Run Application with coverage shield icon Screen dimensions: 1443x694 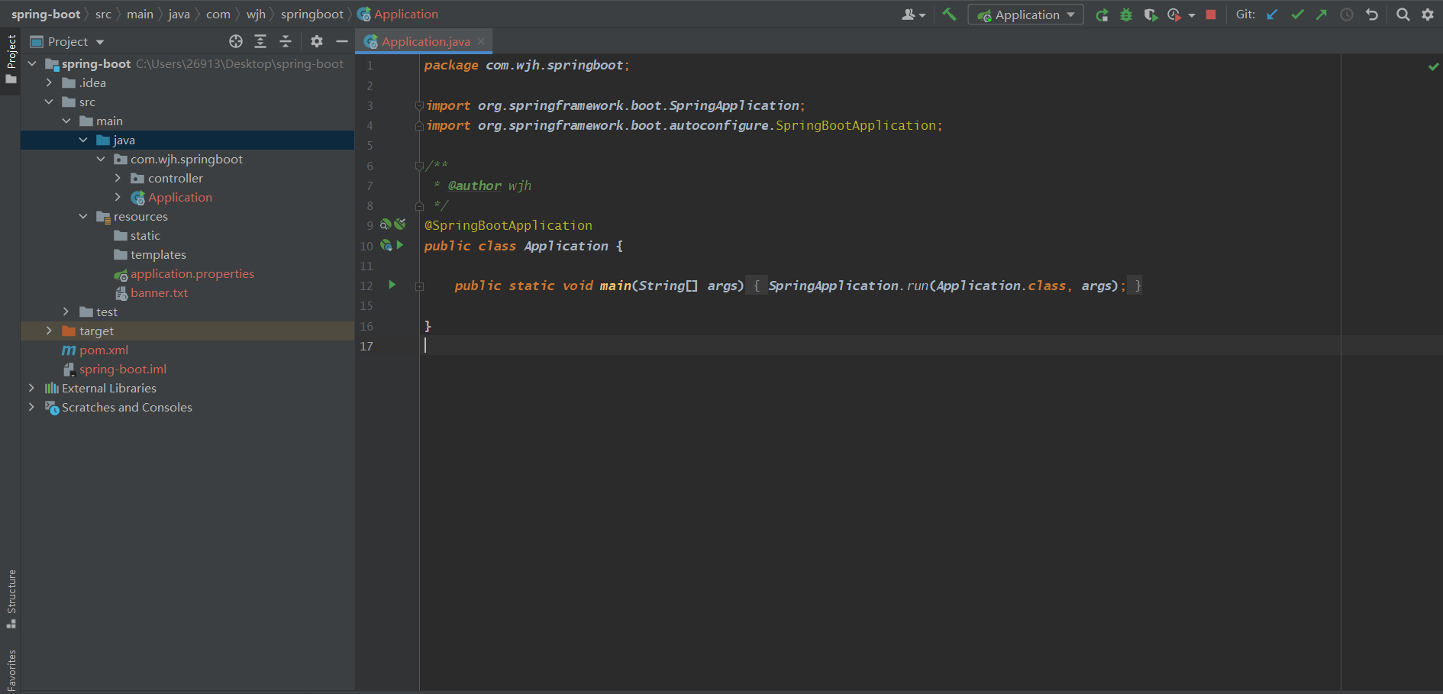1151,15
